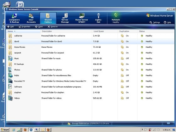Open Settings in the console
Screen dimensions: 176x132
155,22
